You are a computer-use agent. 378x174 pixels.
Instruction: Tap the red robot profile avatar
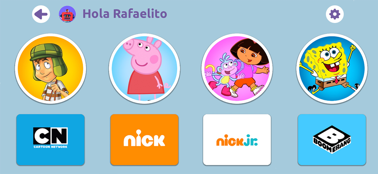[x=67, y=14]
